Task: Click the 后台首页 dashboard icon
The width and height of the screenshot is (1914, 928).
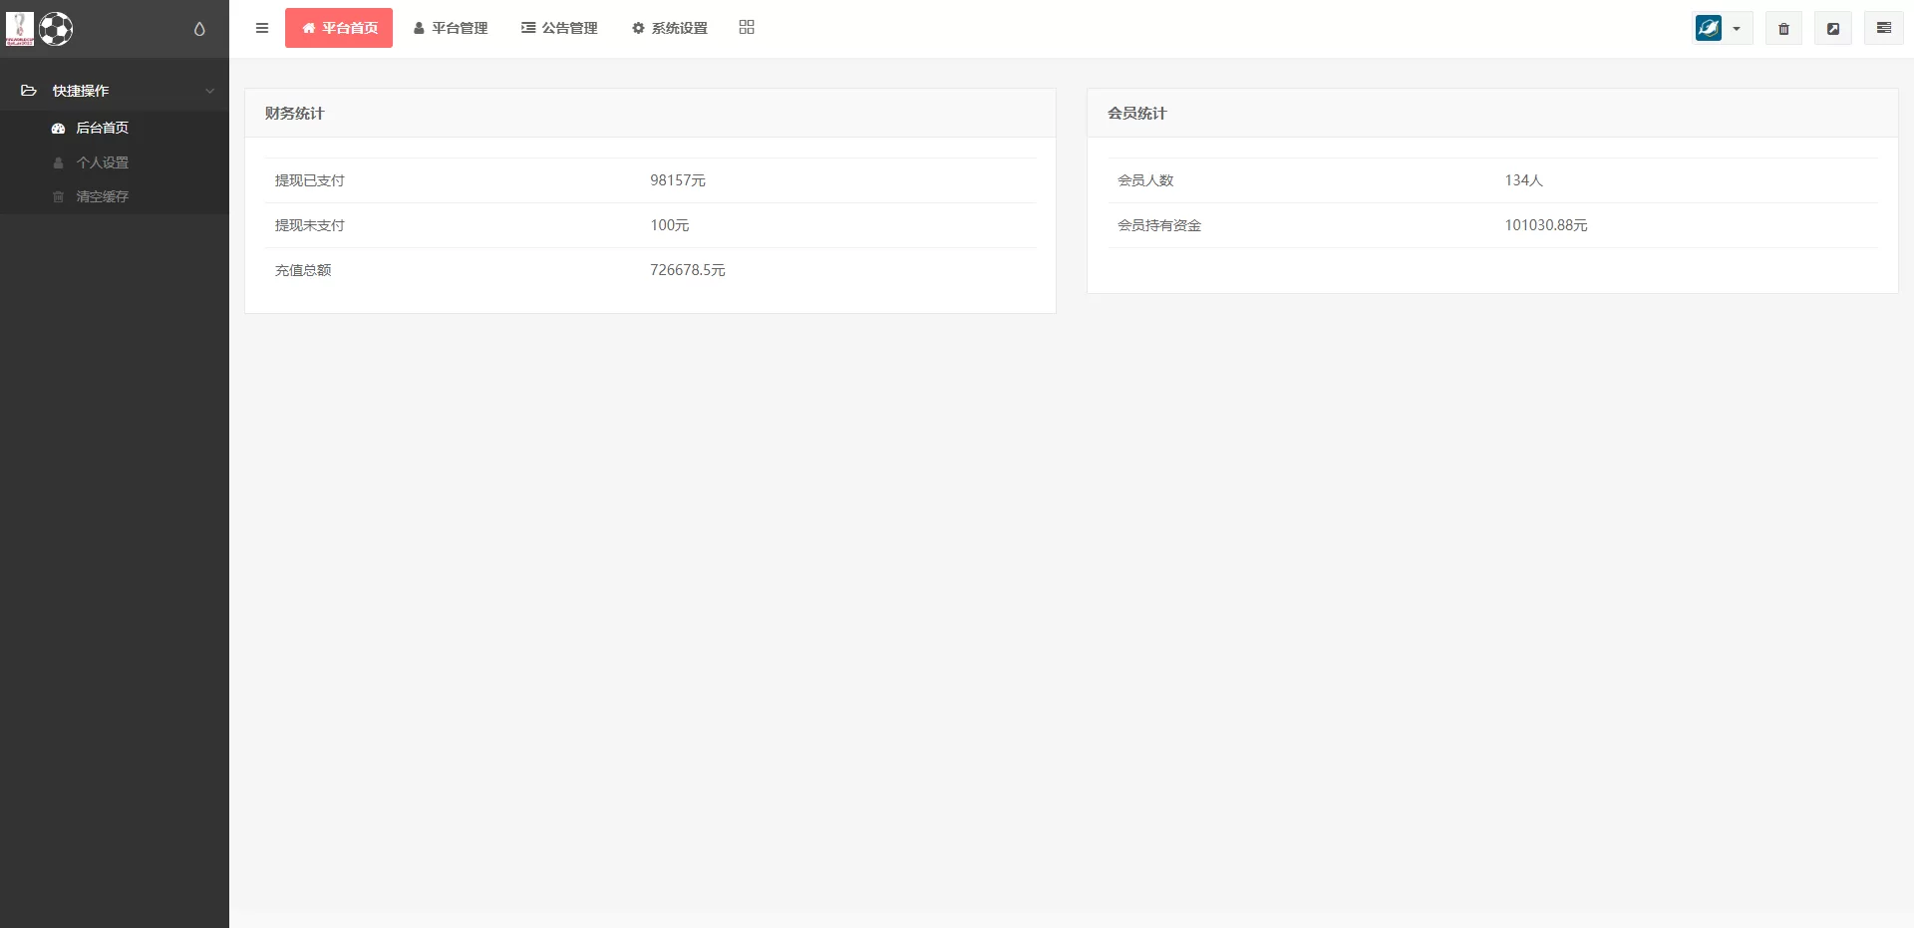Action: [x=58, y=129]
